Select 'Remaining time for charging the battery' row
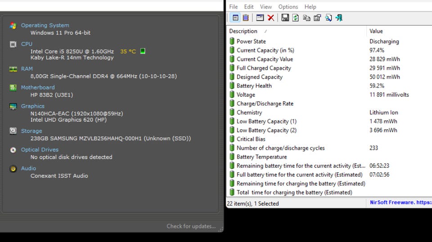This screenshot has width=432, height=242. point(329,184)
